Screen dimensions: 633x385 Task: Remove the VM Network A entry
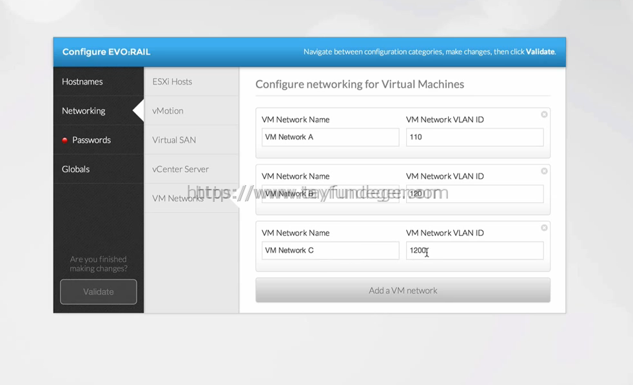[544, 114]
